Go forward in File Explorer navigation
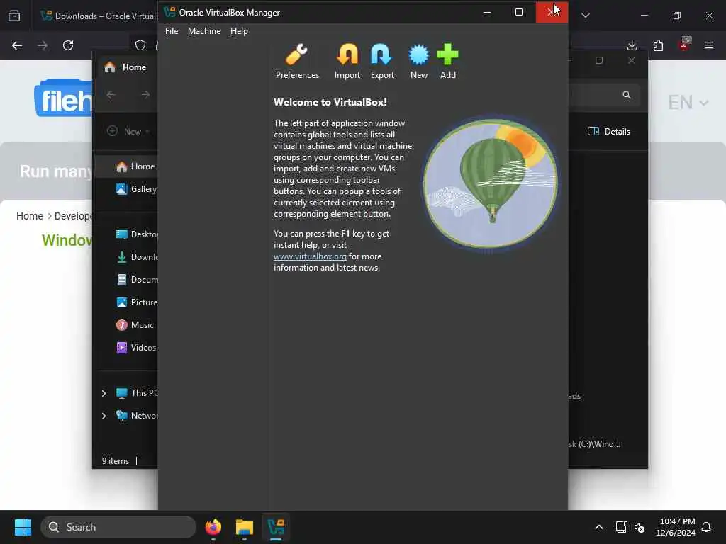This screenshot has width=726, height=544. 145,95
